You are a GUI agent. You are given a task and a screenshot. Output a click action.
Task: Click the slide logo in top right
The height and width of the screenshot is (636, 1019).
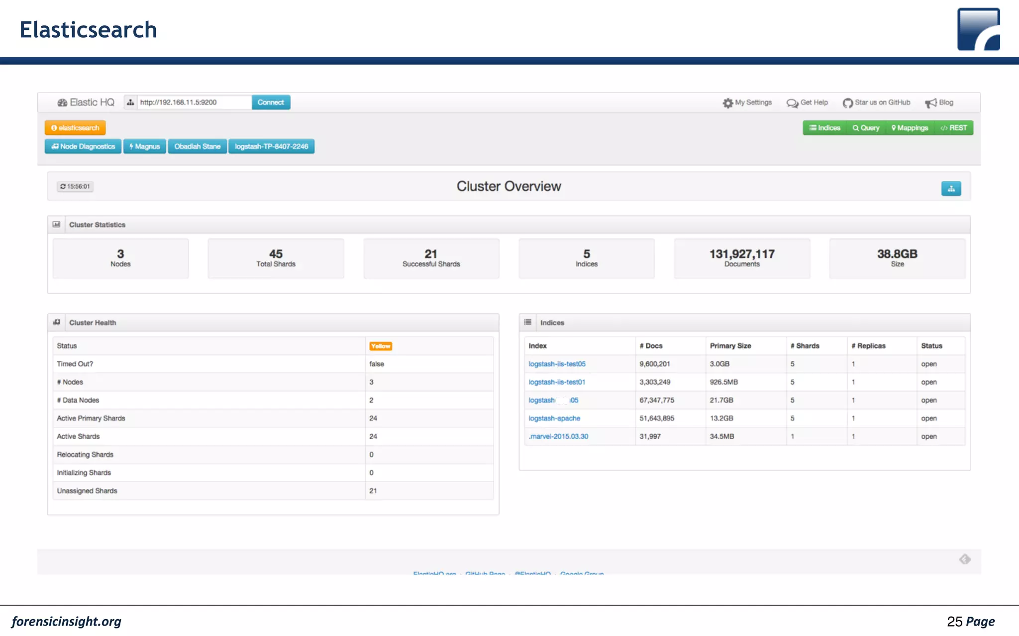coord(979,29)
